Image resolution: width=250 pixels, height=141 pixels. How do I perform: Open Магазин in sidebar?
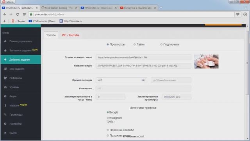(x=14, y=105)
